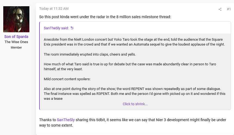Click the Today at 11:32 AM timestamp
Viewport: 234px width, 135px height.
(54, 9)
